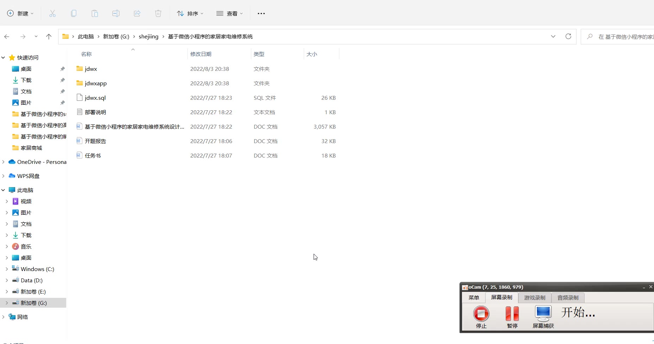The width and height of the screenshot is (654, 344).
Task: Navigate up one folder level
Action: (x=49, y=36)
